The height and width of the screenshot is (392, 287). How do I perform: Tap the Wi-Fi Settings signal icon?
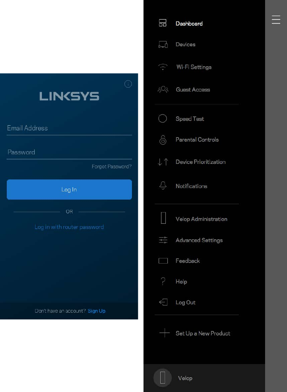163,67
